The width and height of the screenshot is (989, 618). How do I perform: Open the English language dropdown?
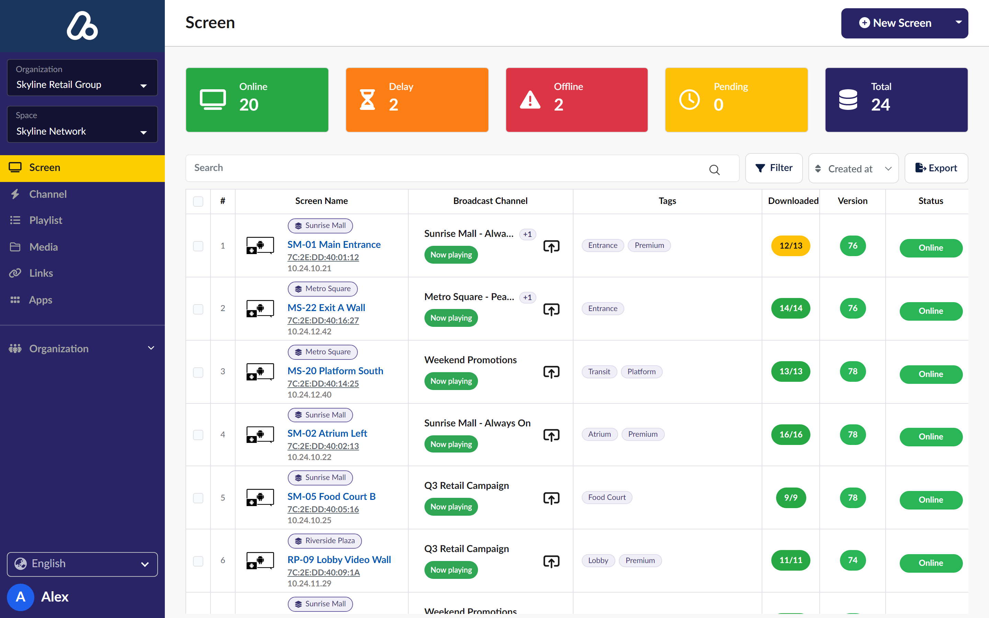82,564
